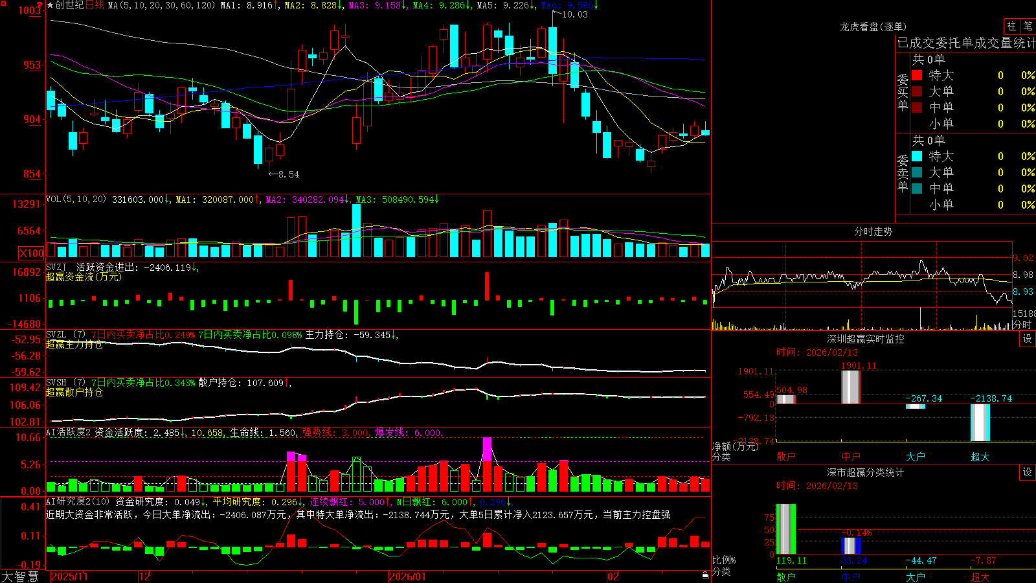Screen dimensions: 1036x583
Task: Open MA(5,10,20,30,60,120) indicator parameters
Action: pos(162,5)
